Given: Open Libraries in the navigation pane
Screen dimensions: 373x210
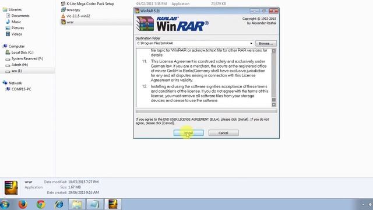Looking at the screenshot, I should [x=15, y=9].
